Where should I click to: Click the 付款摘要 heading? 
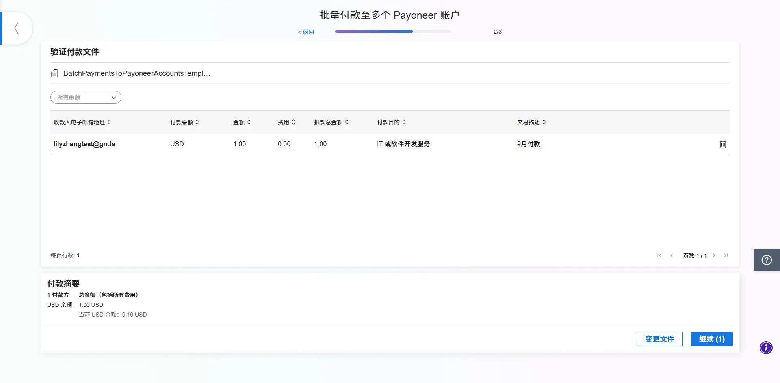click(63, 284)
